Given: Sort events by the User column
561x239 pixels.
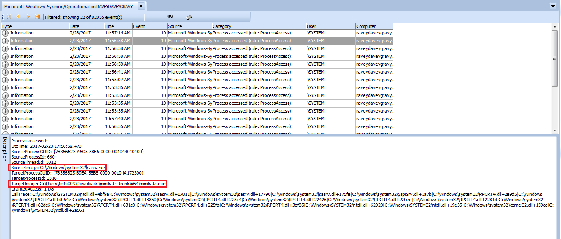Looking at the screenshot, I should (331, 26).
